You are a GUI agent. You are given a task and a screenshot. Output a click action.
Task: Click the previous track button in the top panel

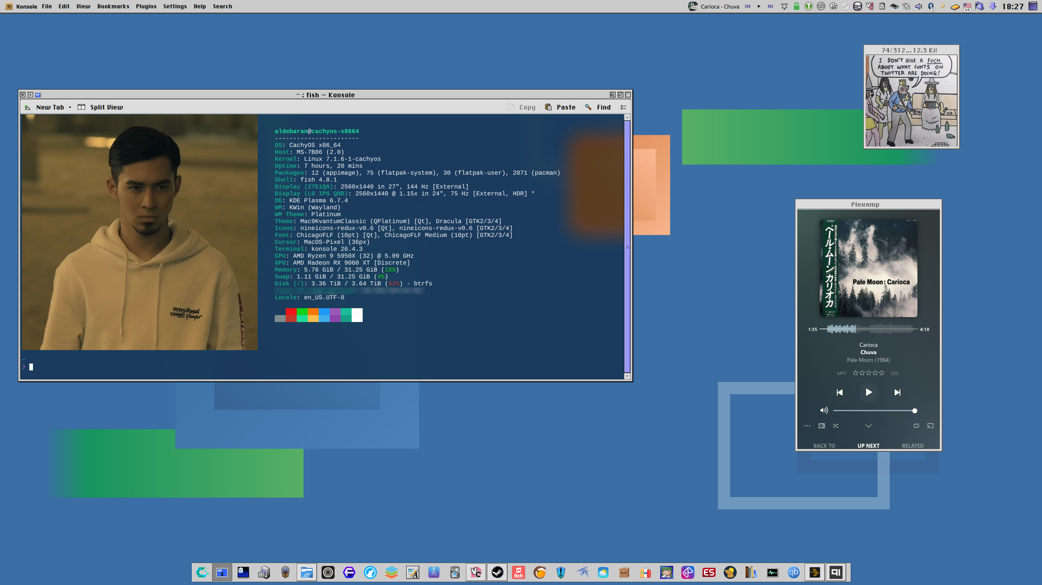point(748,7)
